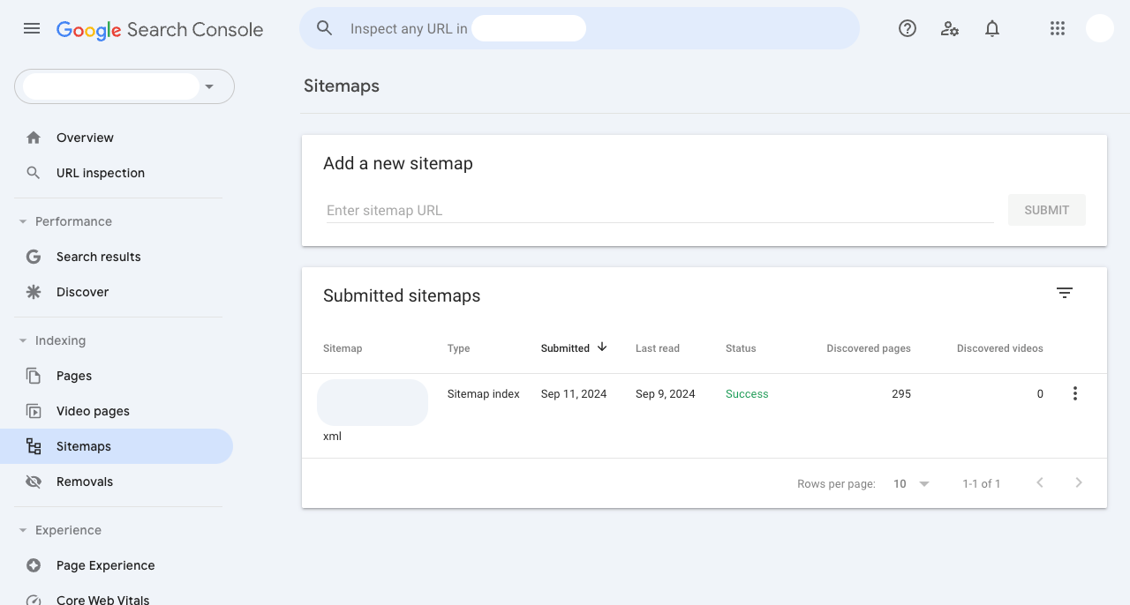Click the Sep 9, 2024 last read date

[666, 394]
